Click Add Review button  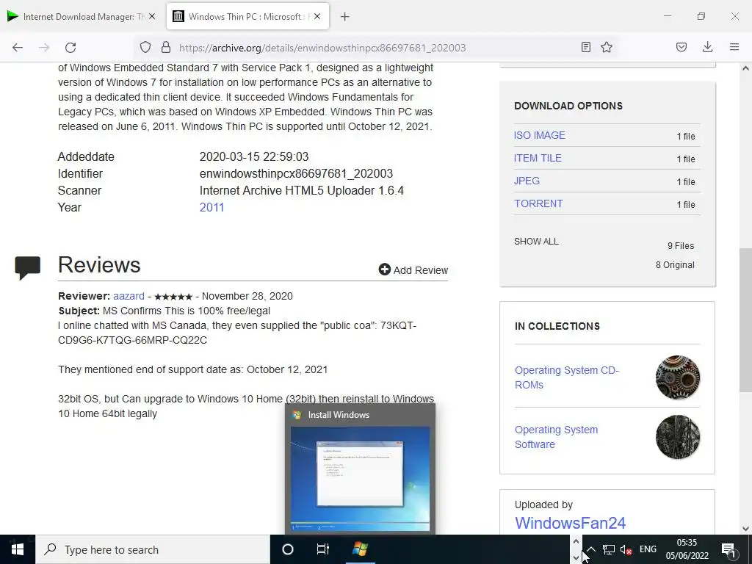pyautogui.click(x=413, y=270)
